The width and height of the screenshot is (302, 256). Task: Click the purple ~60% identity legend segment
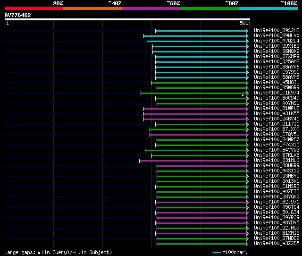pyautogui.click(x=151, y=9)
